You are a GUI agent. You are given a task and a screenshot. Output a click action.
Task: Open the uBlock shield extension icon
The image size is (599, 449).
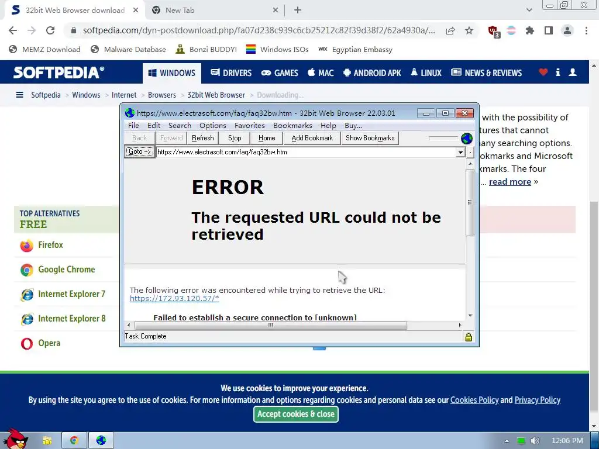pos(494,32)
